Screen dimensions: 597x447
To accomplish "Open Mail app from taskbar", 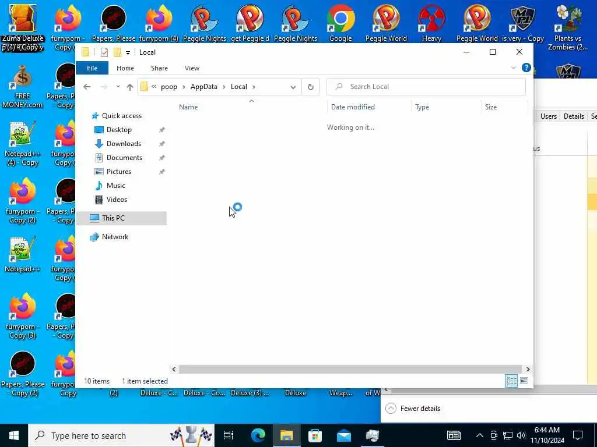I will [x=344, y=435].
